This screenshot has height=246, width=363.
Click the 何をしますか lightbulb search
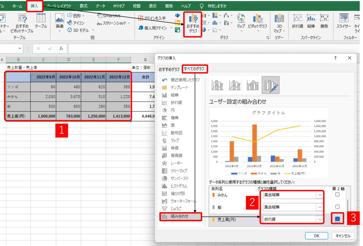(213, 6)
